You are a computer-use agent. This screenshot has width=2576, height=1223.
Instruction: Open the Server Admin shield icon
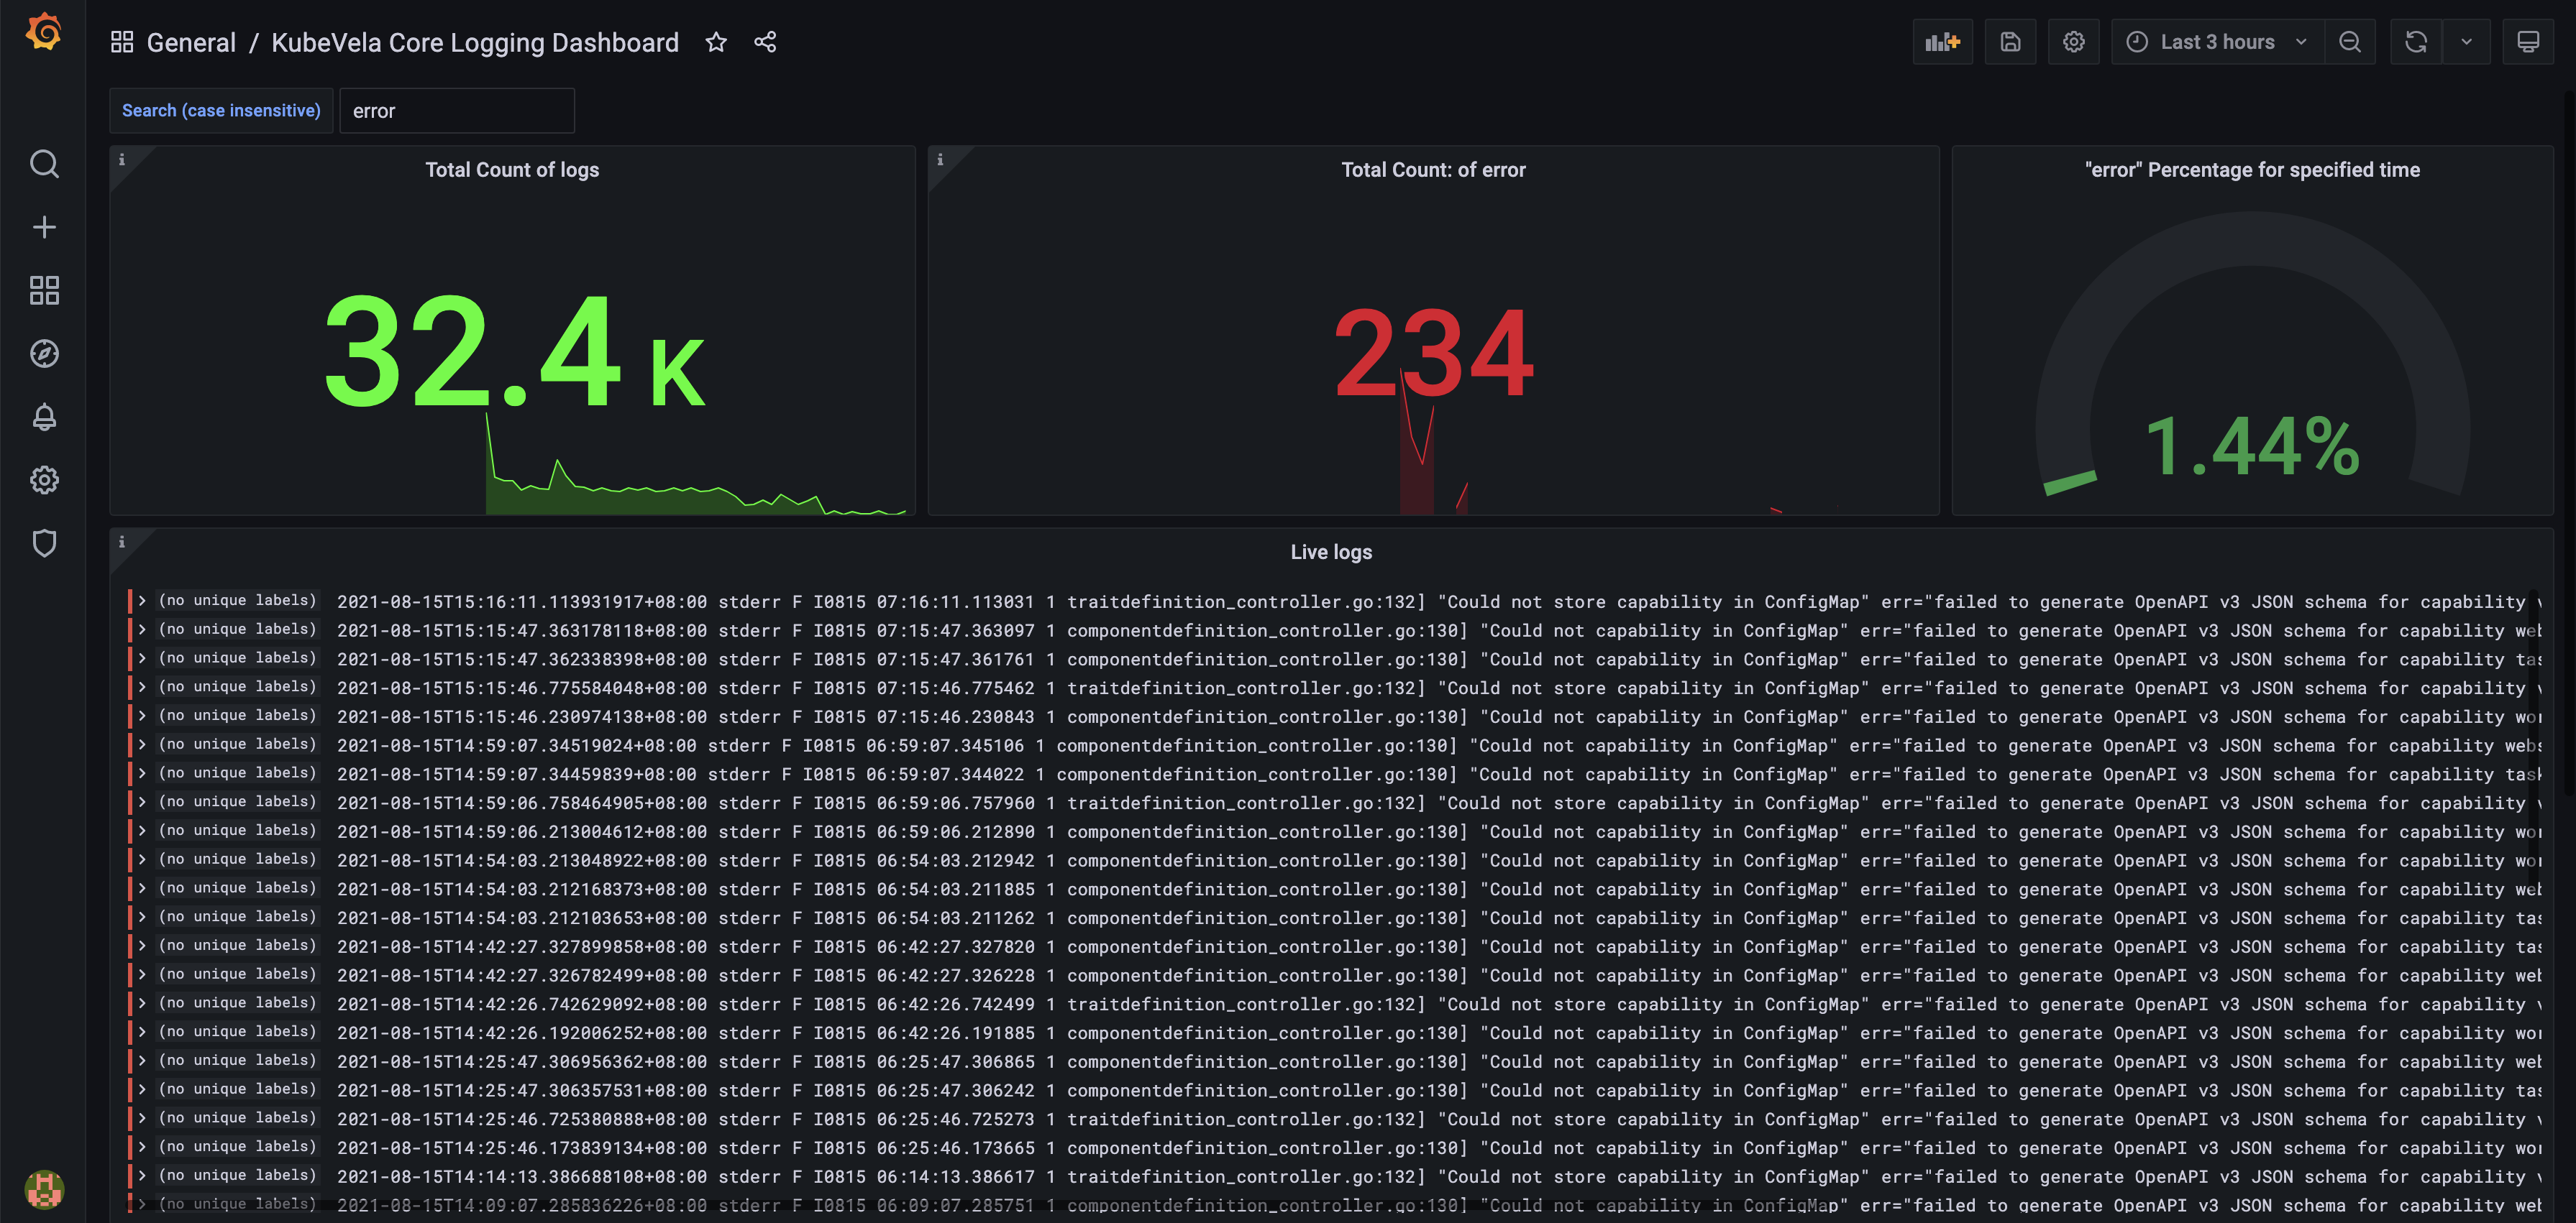point(44,543)
